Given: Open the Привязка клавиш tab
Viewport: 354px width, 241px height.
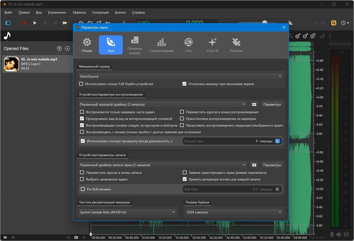Looking at the screenshot, I should [x=135, y=45].
